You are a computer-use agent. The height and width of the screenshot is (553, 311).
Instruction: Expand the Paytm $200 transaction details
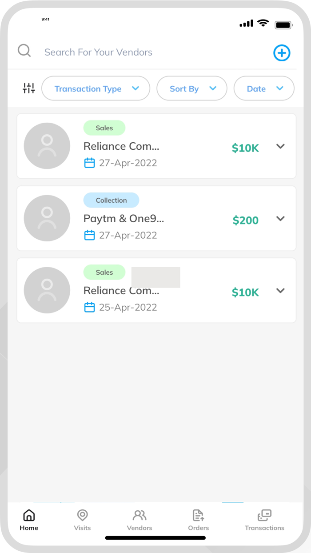coord(280,218)
